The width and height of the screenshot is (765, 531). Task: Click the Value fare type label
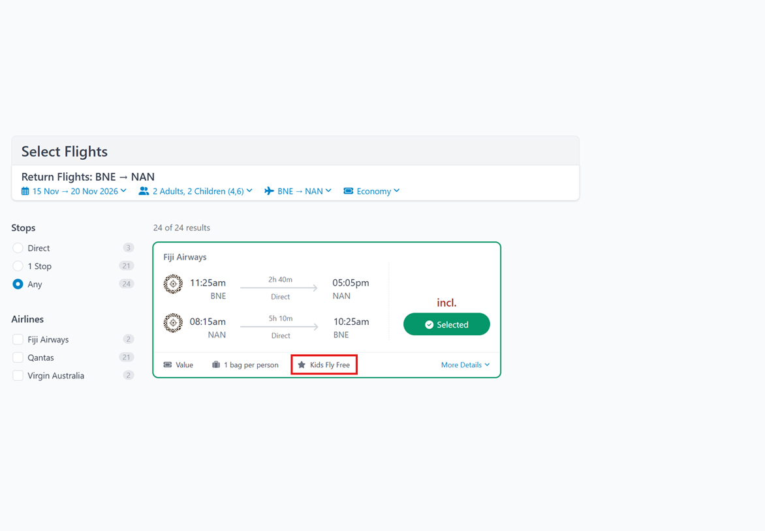pyautogui.click(x=184, y=365)
